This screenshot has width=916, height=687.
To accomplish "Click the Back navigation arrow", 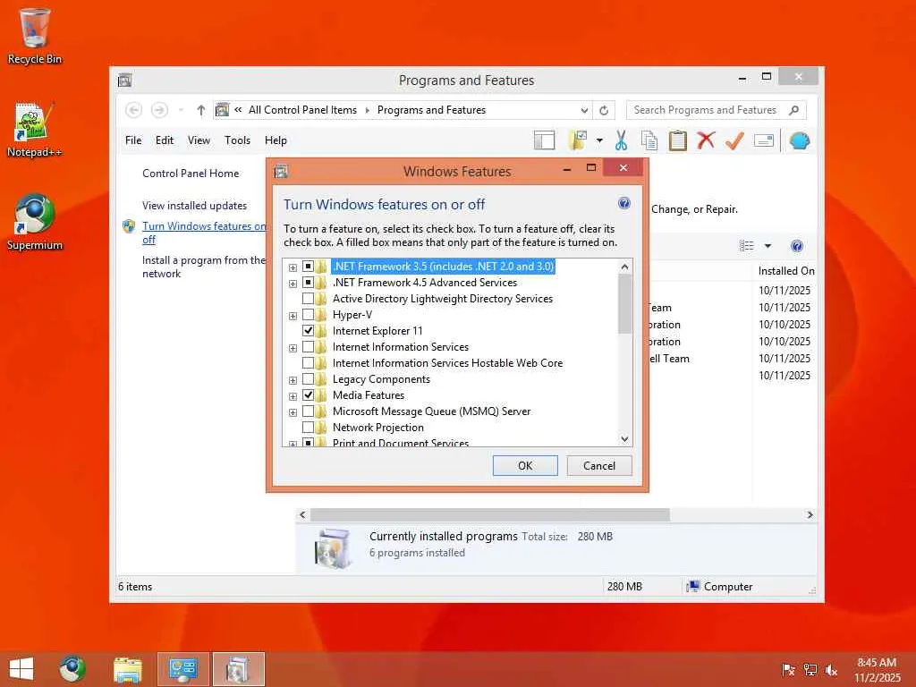I will click(133, 110).
